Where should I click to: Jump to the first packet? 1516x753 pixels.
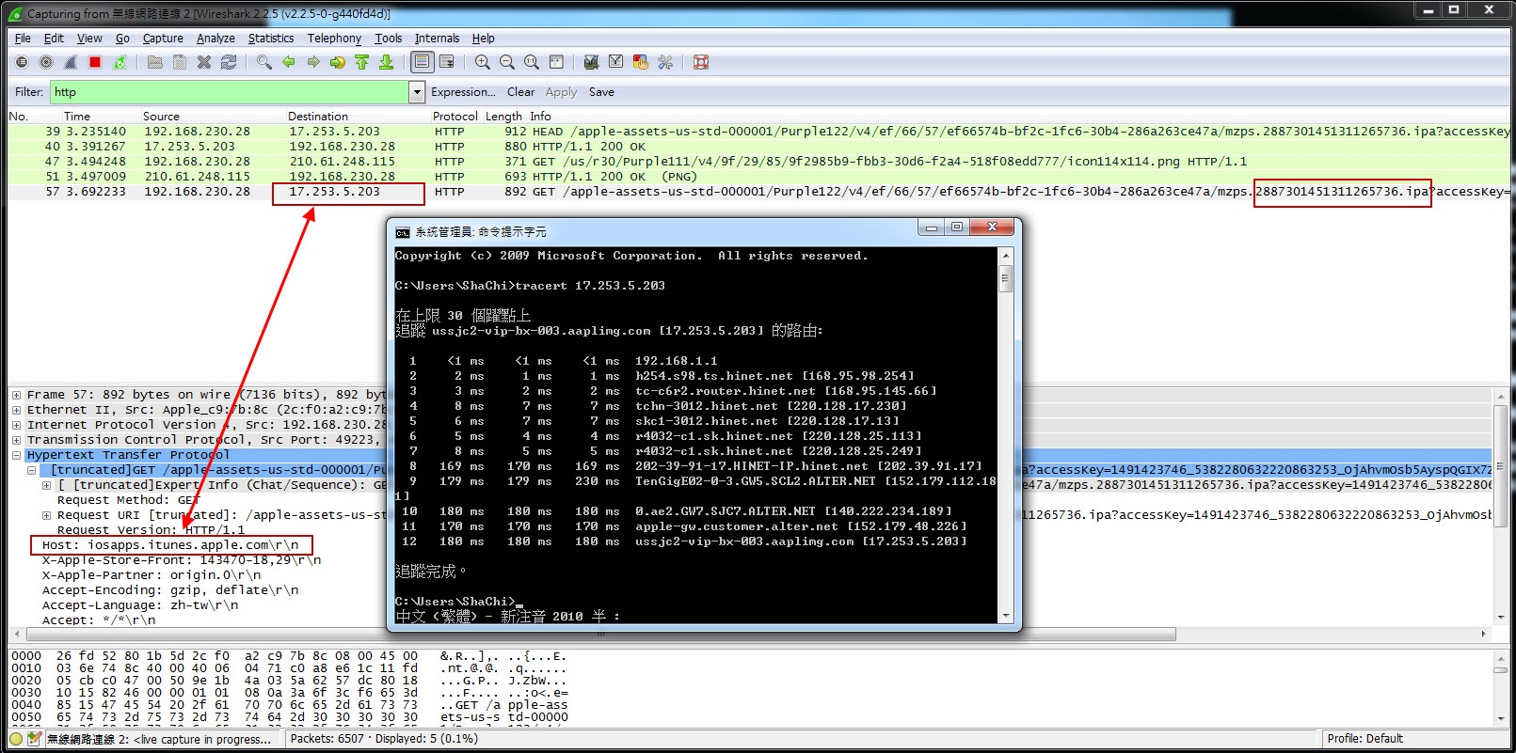[362, 62]
